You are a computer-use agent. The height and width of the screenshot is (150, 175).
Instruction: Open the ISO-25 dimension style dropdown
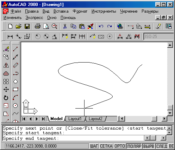(158, 37)
